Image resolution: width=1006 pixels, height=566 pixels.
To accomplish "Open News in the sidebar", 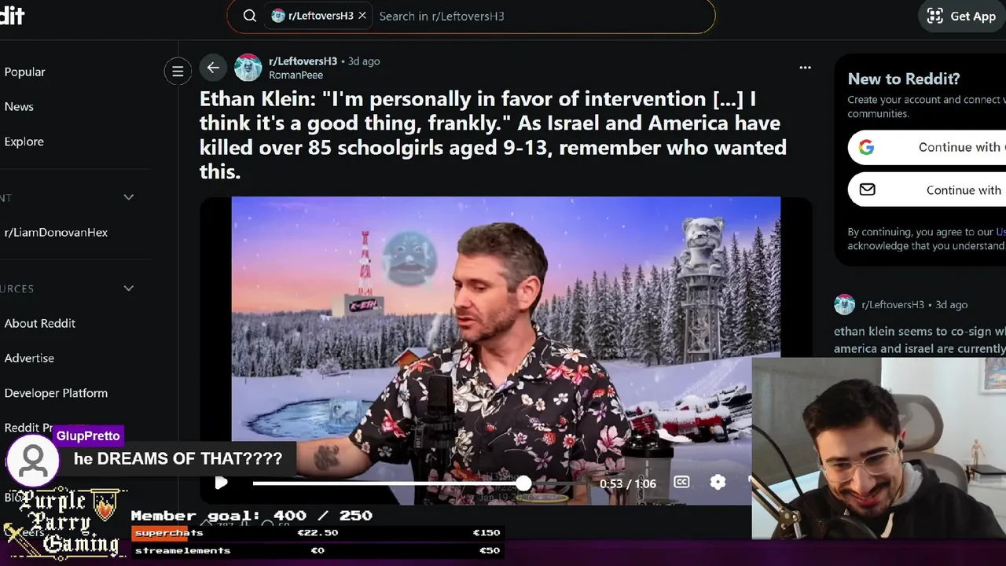I will tap(19, 107).
